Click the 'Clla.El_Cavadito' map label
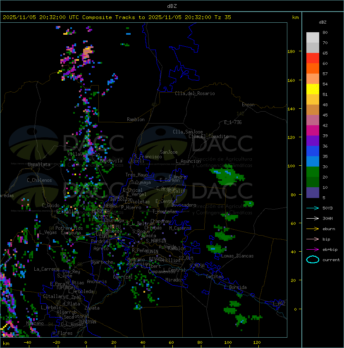Screen dimensions: 344x348 click(x=208, y=136)
